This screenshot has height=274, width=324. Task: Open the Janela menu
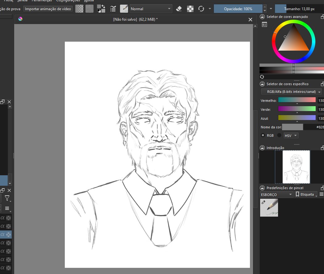tap(22, 1)
